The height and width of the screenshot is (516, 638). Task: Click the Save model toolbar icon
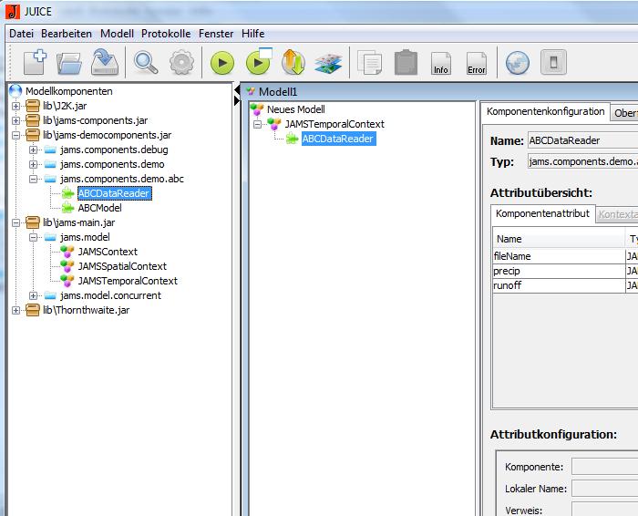(x=103, y=62)
